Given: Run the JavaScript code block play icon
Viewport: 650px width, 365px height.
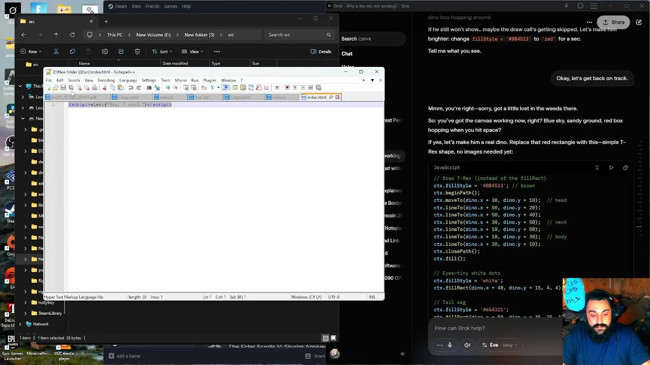Looking at the screenshot, I should pos(611,167).
